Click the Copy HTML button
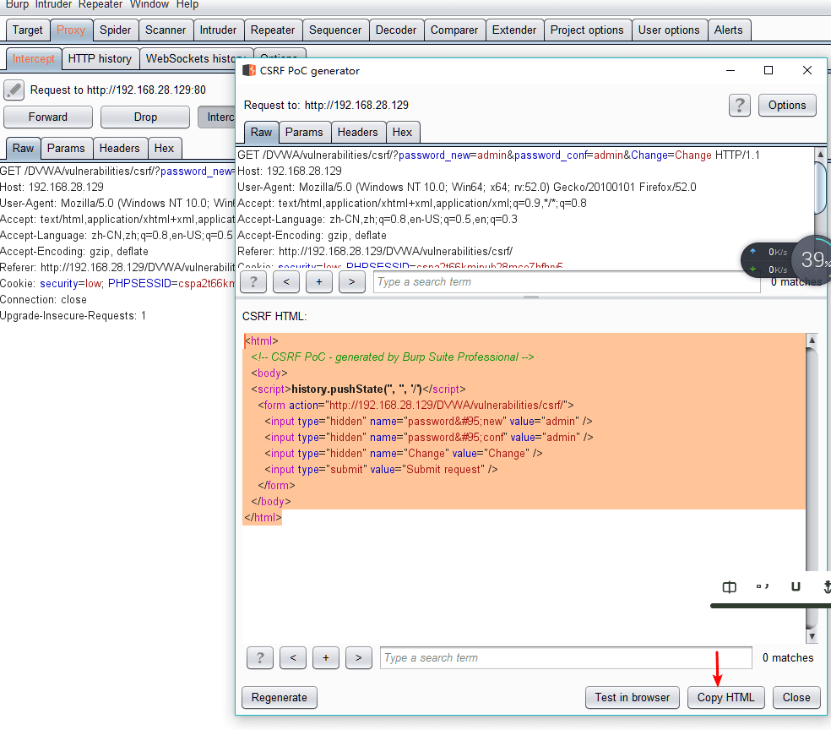 click(725, 698)
